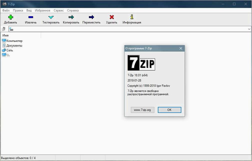This screenshot has height=161, width=252.
Task: Select the Тестировать checkmark icon
Action: 51,17
